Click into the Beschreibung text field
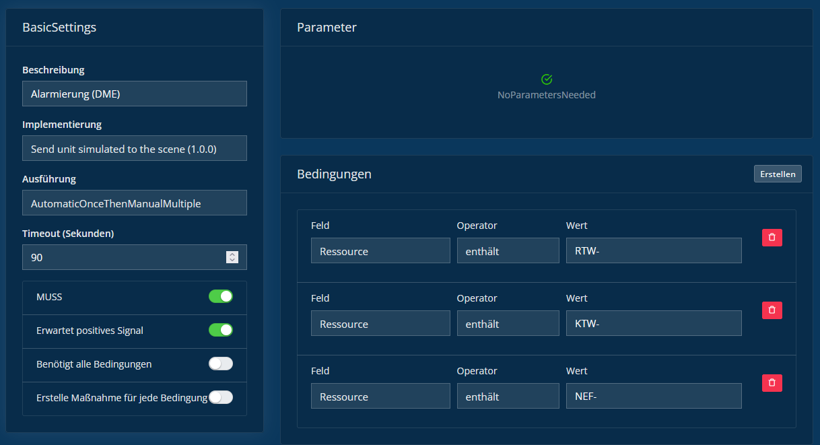This screenshot has height=445, width=820. click(x=135, y=94)
